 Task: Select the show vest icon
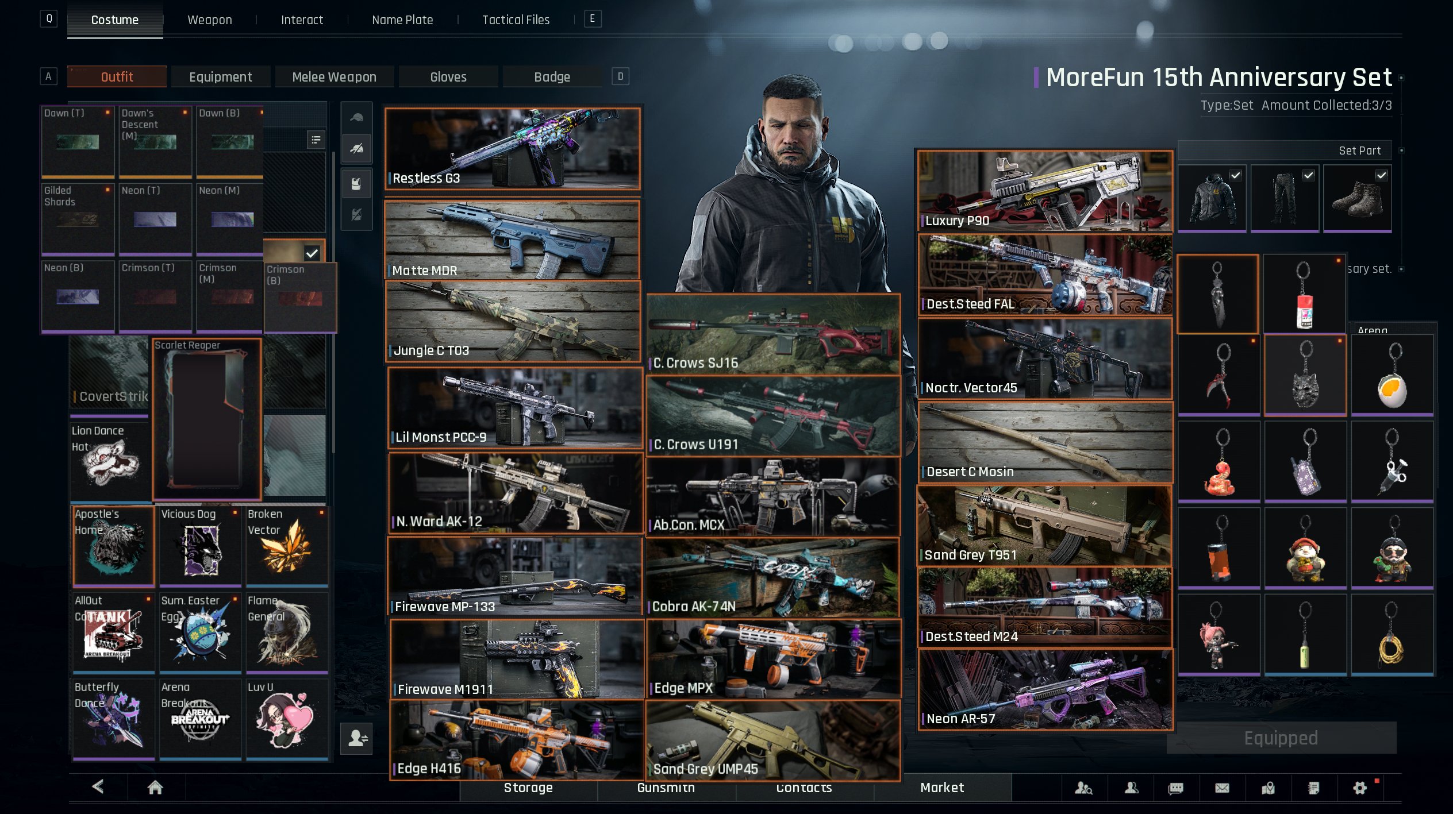[356, 184]
